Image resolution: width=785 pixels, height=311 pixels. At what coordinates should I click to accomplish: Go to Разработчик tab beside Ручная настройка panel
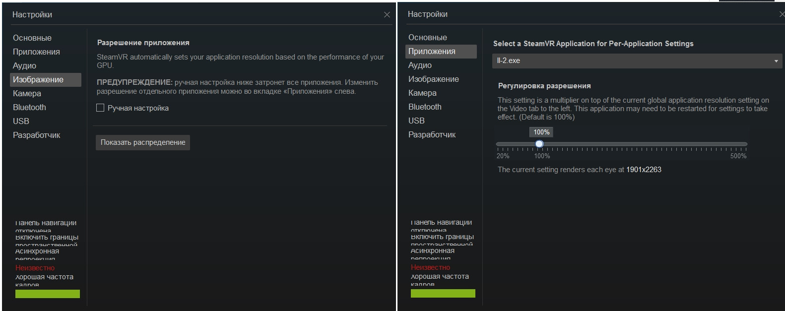[x=37, y=135]
